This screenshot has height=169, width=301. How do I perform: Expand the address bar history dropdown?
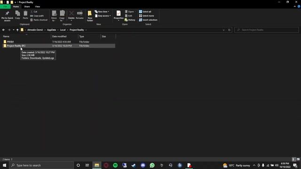[x=224, y=30]
